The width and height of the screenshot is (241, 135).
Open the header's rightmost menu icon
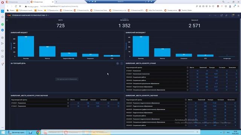238,15
